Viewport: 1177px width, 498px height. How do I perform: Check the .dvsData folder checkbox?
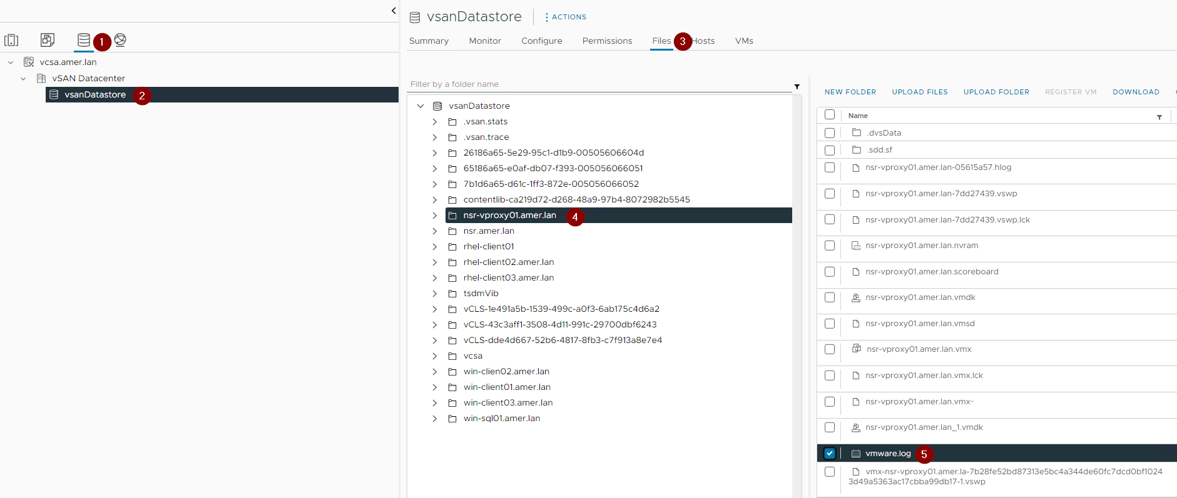[829, 133]
